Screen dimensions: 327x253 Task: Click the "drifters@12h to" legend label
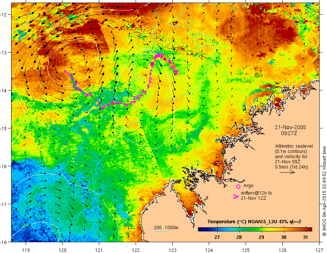pos(256,193)
